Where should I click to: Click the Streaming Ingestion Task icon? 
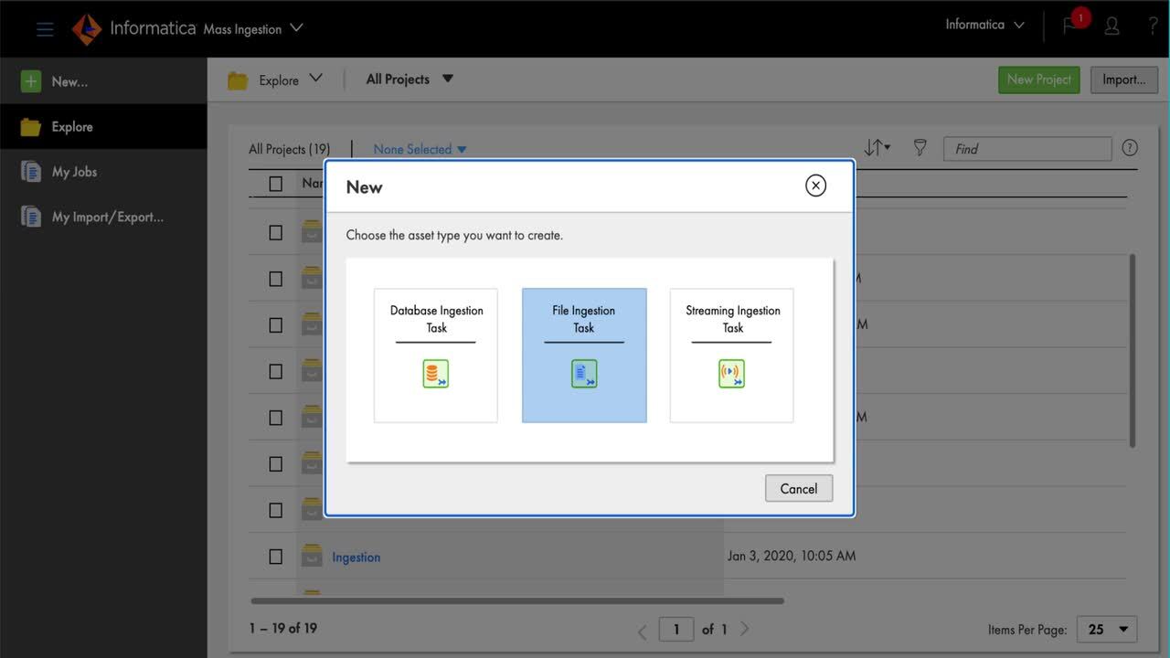pos(731,374)
